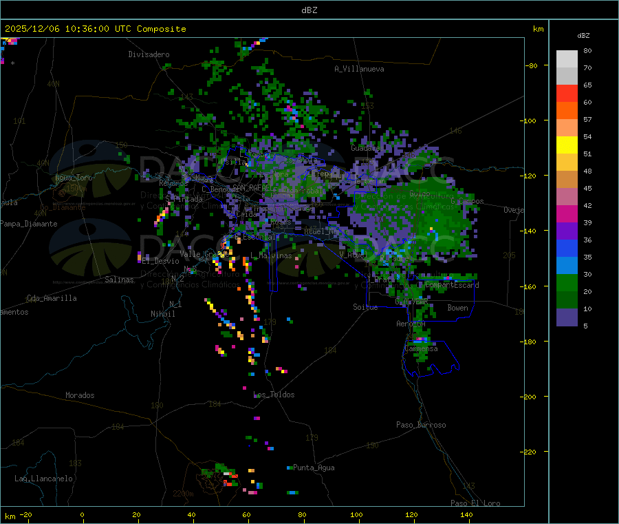Image resolution: width=619 pixels, height=524 pixels.
Task: Click the 'A_Villanueva' map label
Action: tap(359, 69)
